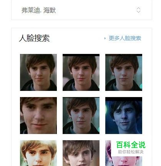Screen dimensions: 161x166
Task: Select the center thumbnail of the grid
Action: click(x=81, y=116)
